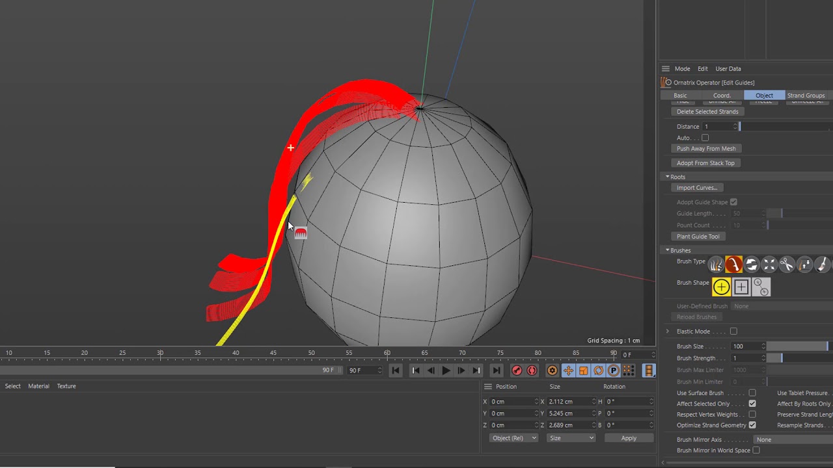
Task: Click the Plant Guide Tool button
Action: [x=698, y=237]
